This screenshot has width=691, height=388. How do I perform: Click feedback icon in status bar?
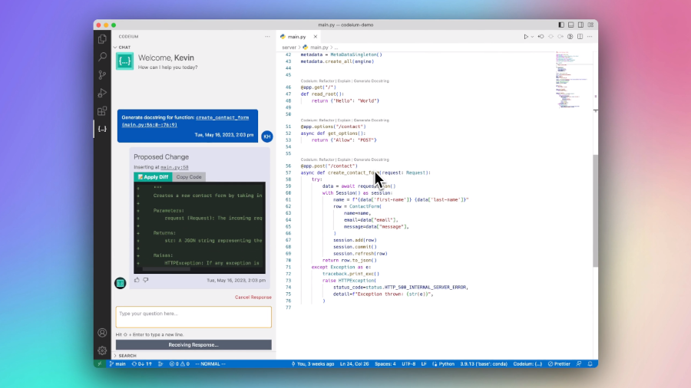click(579, 363)
